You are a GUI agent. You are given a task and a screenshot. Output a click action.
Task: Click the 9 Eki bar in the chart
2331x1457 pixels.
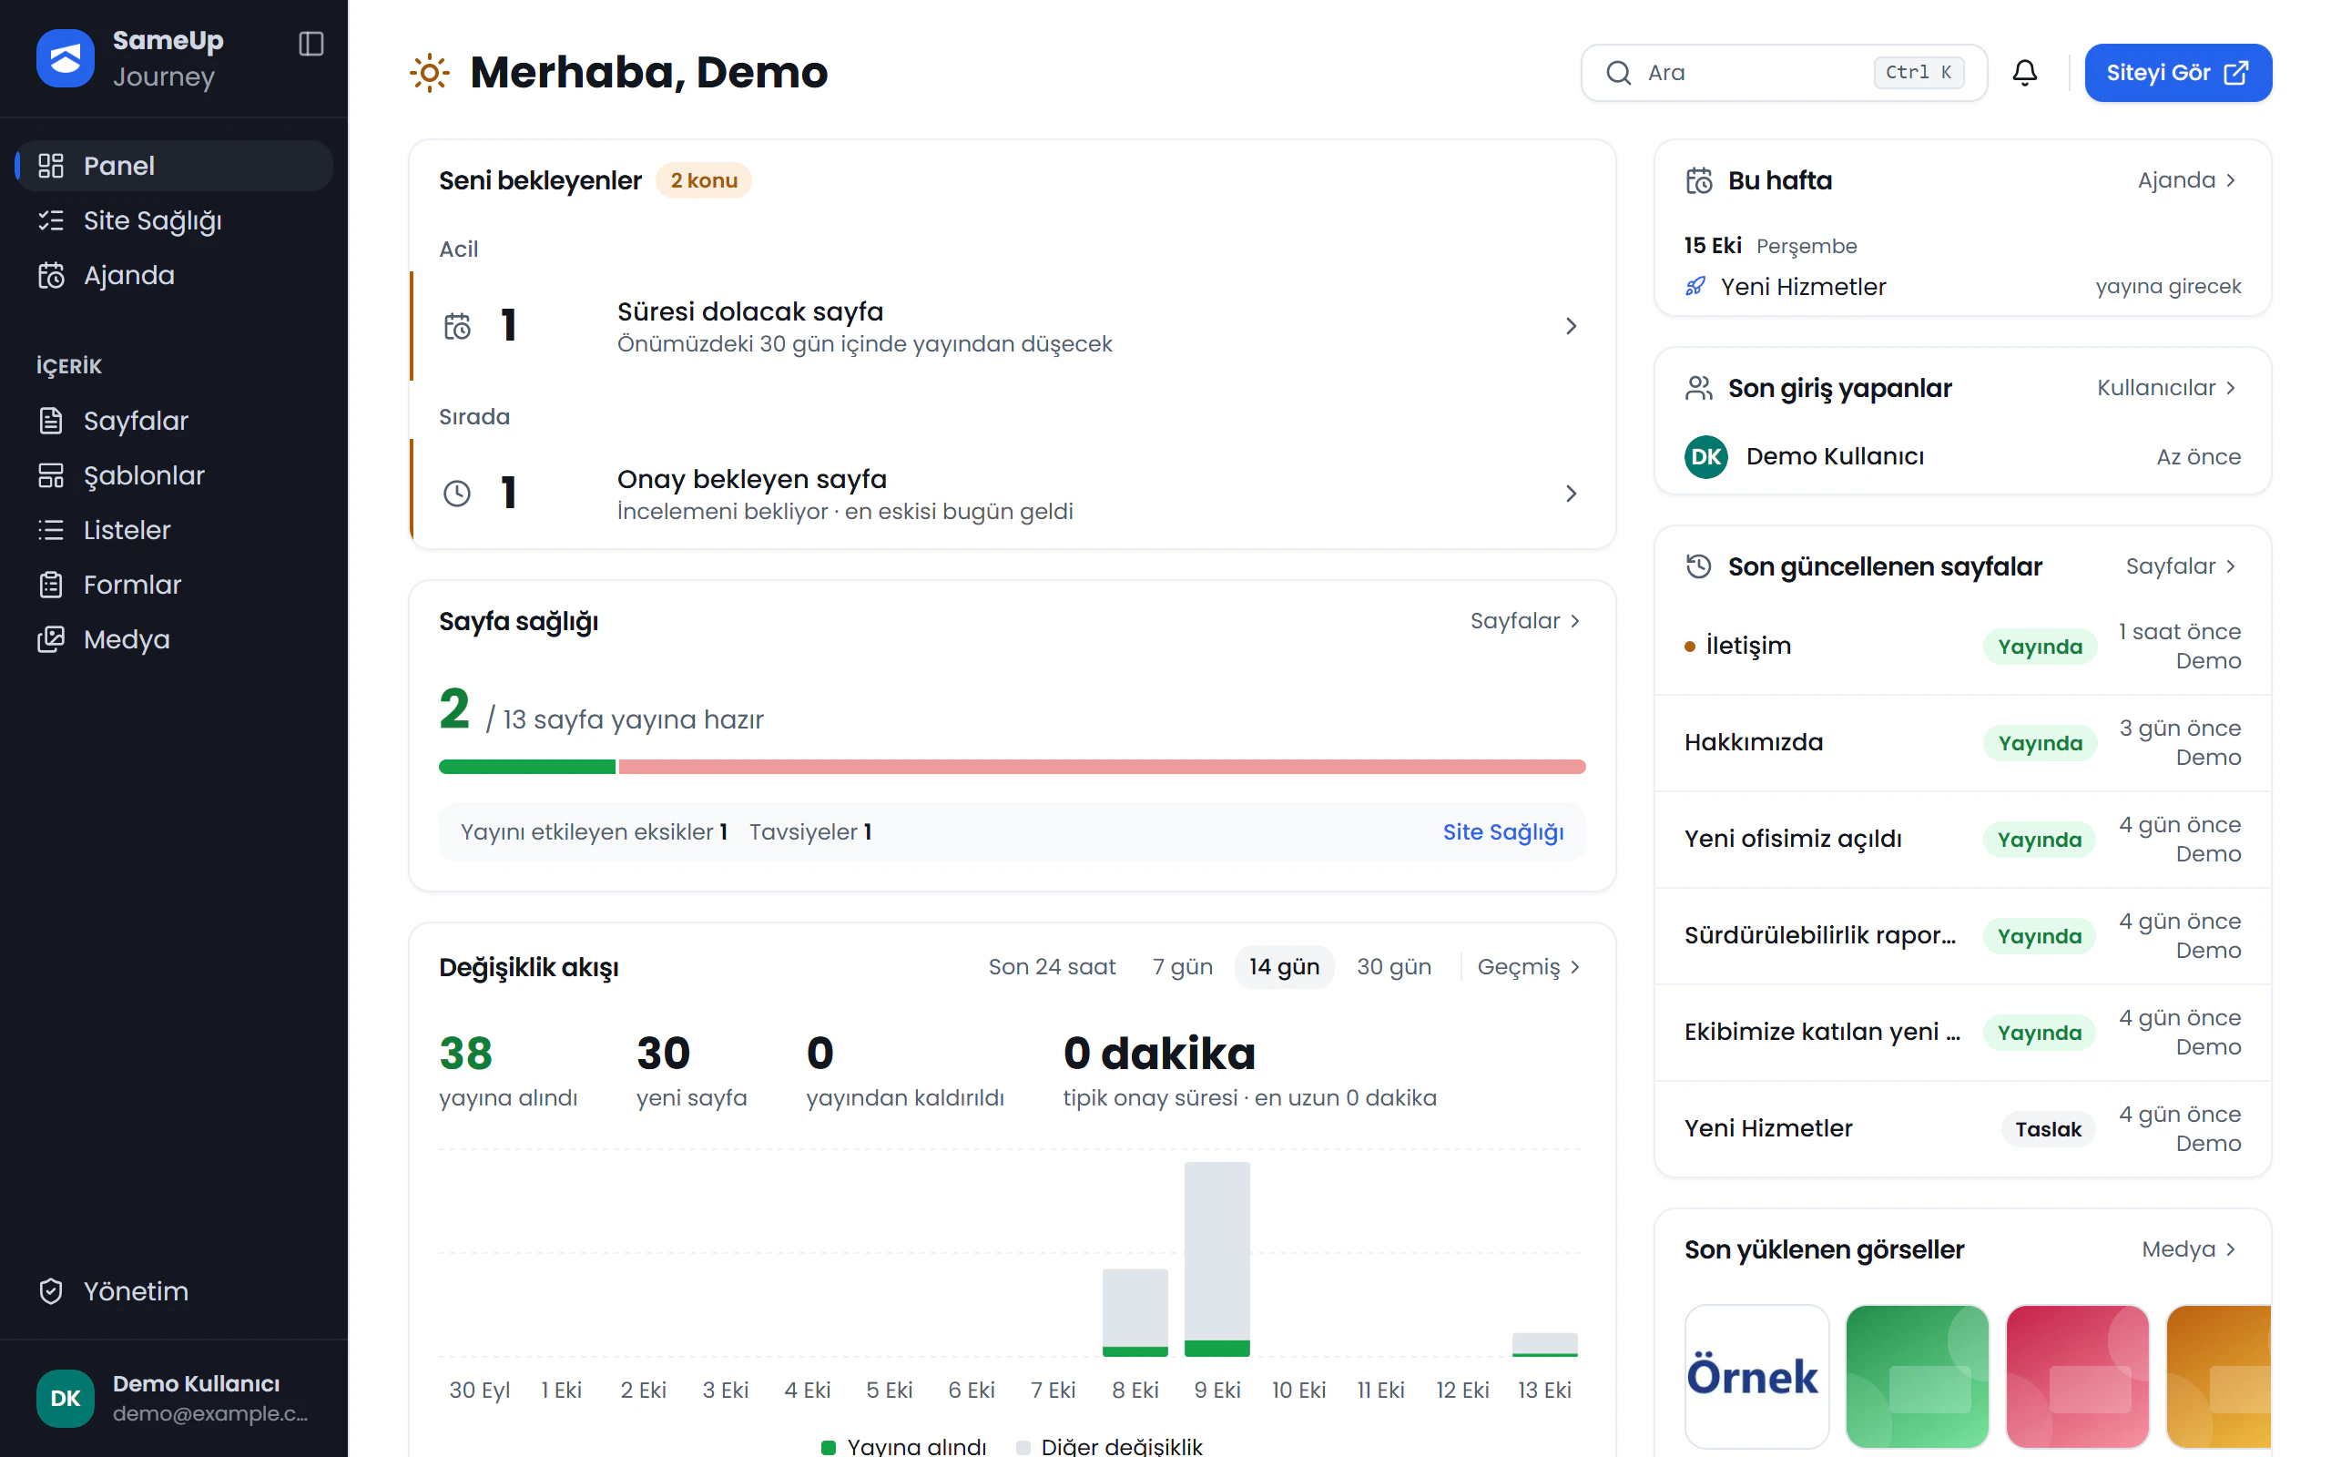click(1216, 1258)
